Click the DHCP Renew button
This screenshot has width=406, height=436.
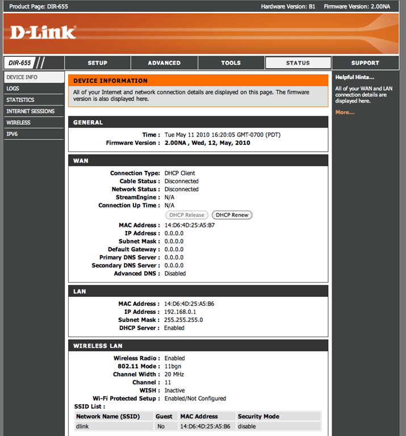232,215
